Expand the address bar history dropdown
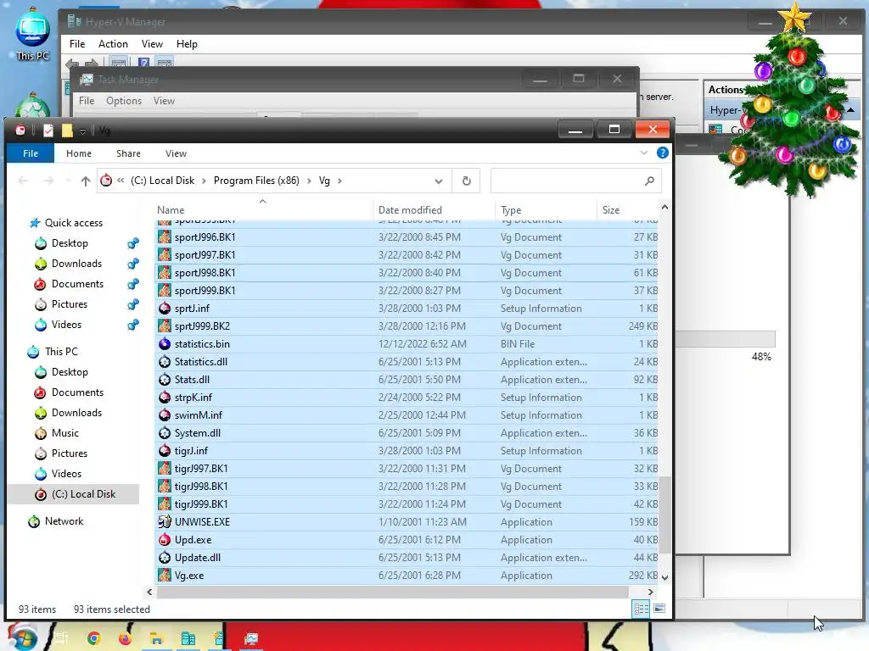 [x=439, y=181]
